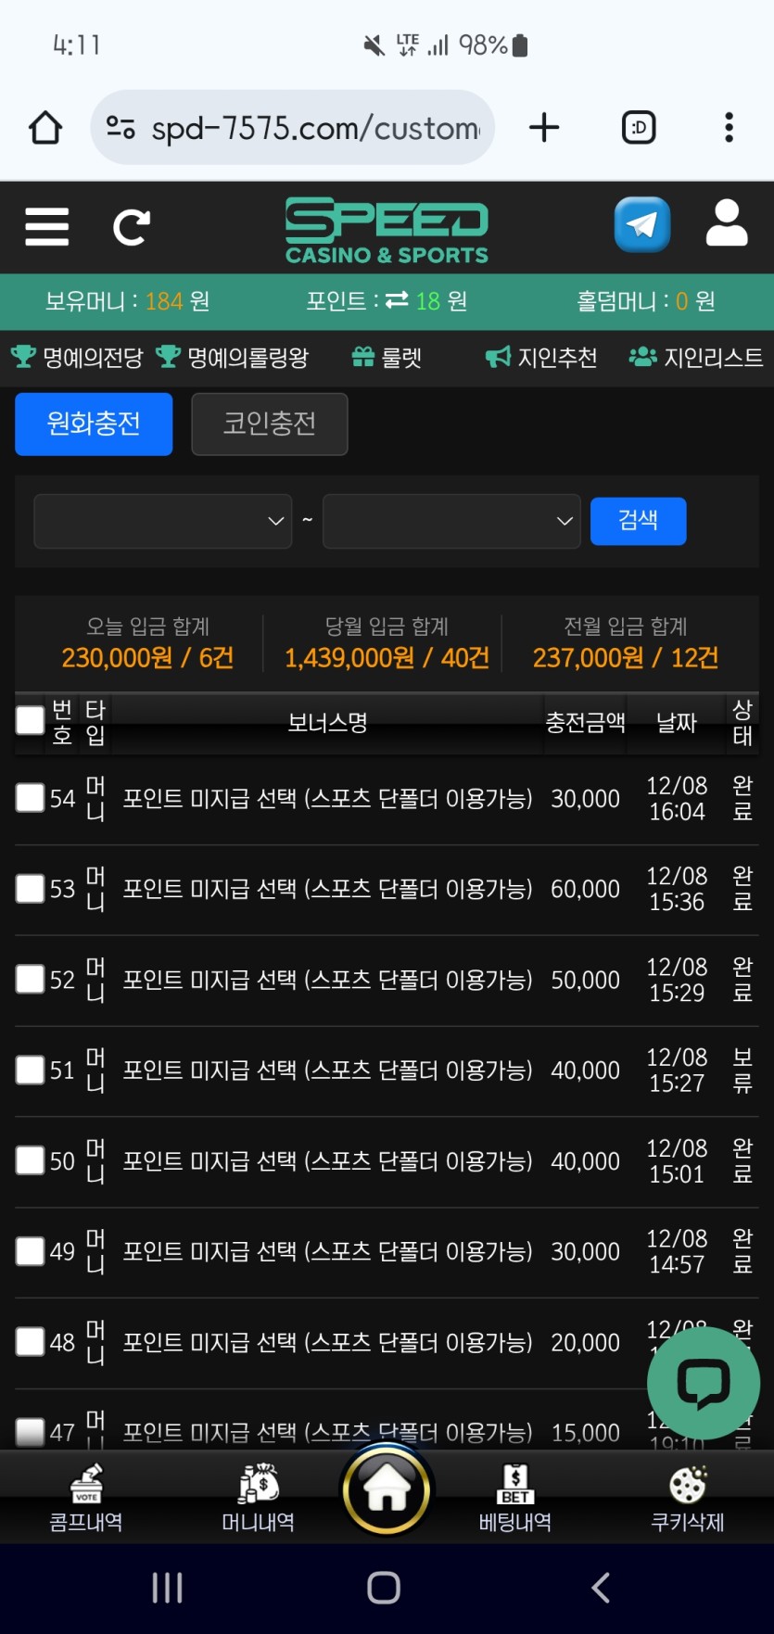
Task: Open the Telegram channel icon
Action: tap(641, 224)
